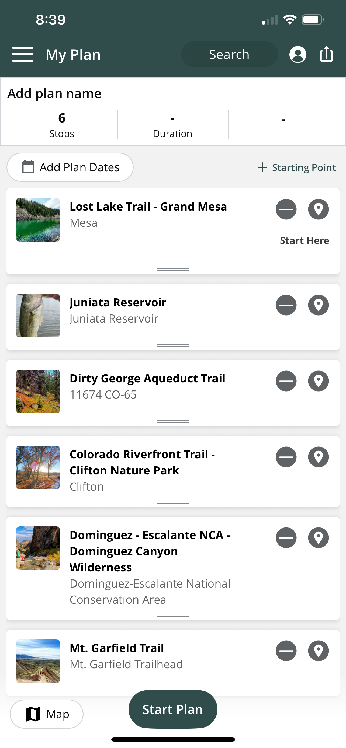Show Juniata Reservoir location pin
The image size is (346, 748).
[319, 305]
